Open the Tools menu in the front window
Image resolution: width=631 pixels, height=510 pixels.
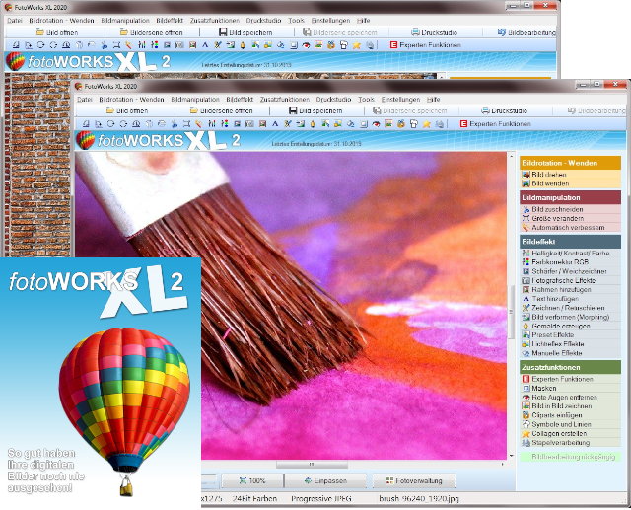366,100
